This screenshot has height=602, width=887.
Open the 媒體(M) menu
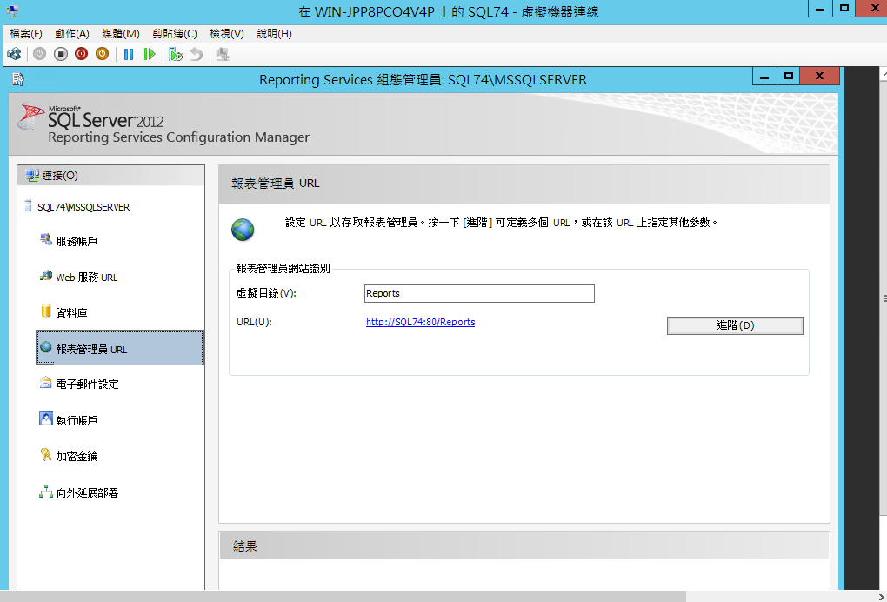pyautogui.click(x=121, y=34)
